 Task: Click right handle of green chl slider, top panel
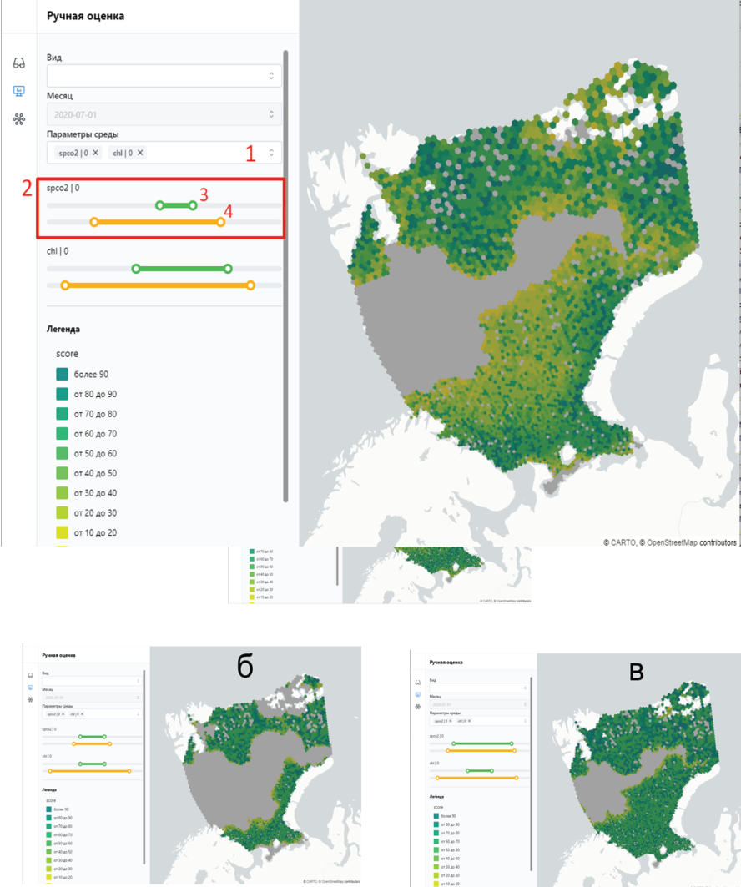(228, 269)
